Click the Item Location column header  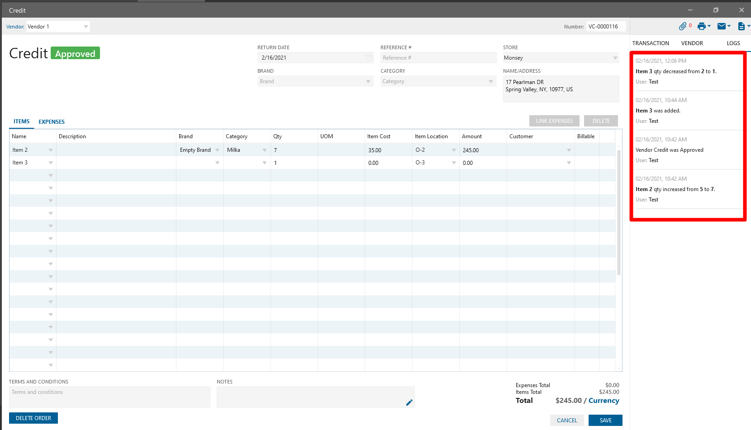436,136
